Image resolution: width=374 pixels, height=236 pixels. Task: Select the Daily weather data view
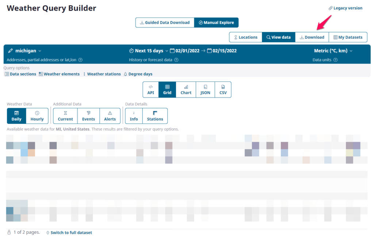pyautogui.click(x=16, y=116)
